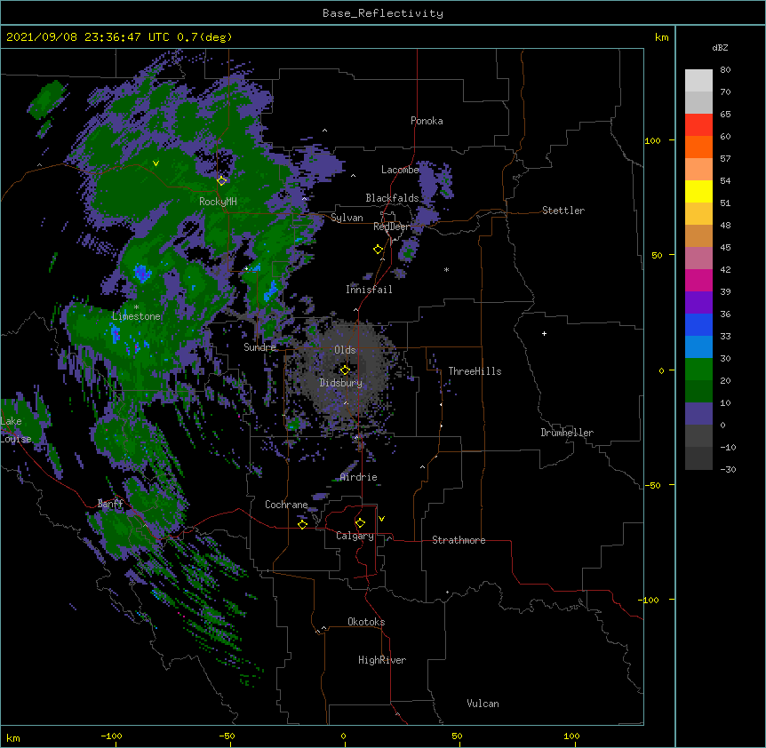Click the Olds city label
Screen dimensions: 766x748
tap(345, 350)
